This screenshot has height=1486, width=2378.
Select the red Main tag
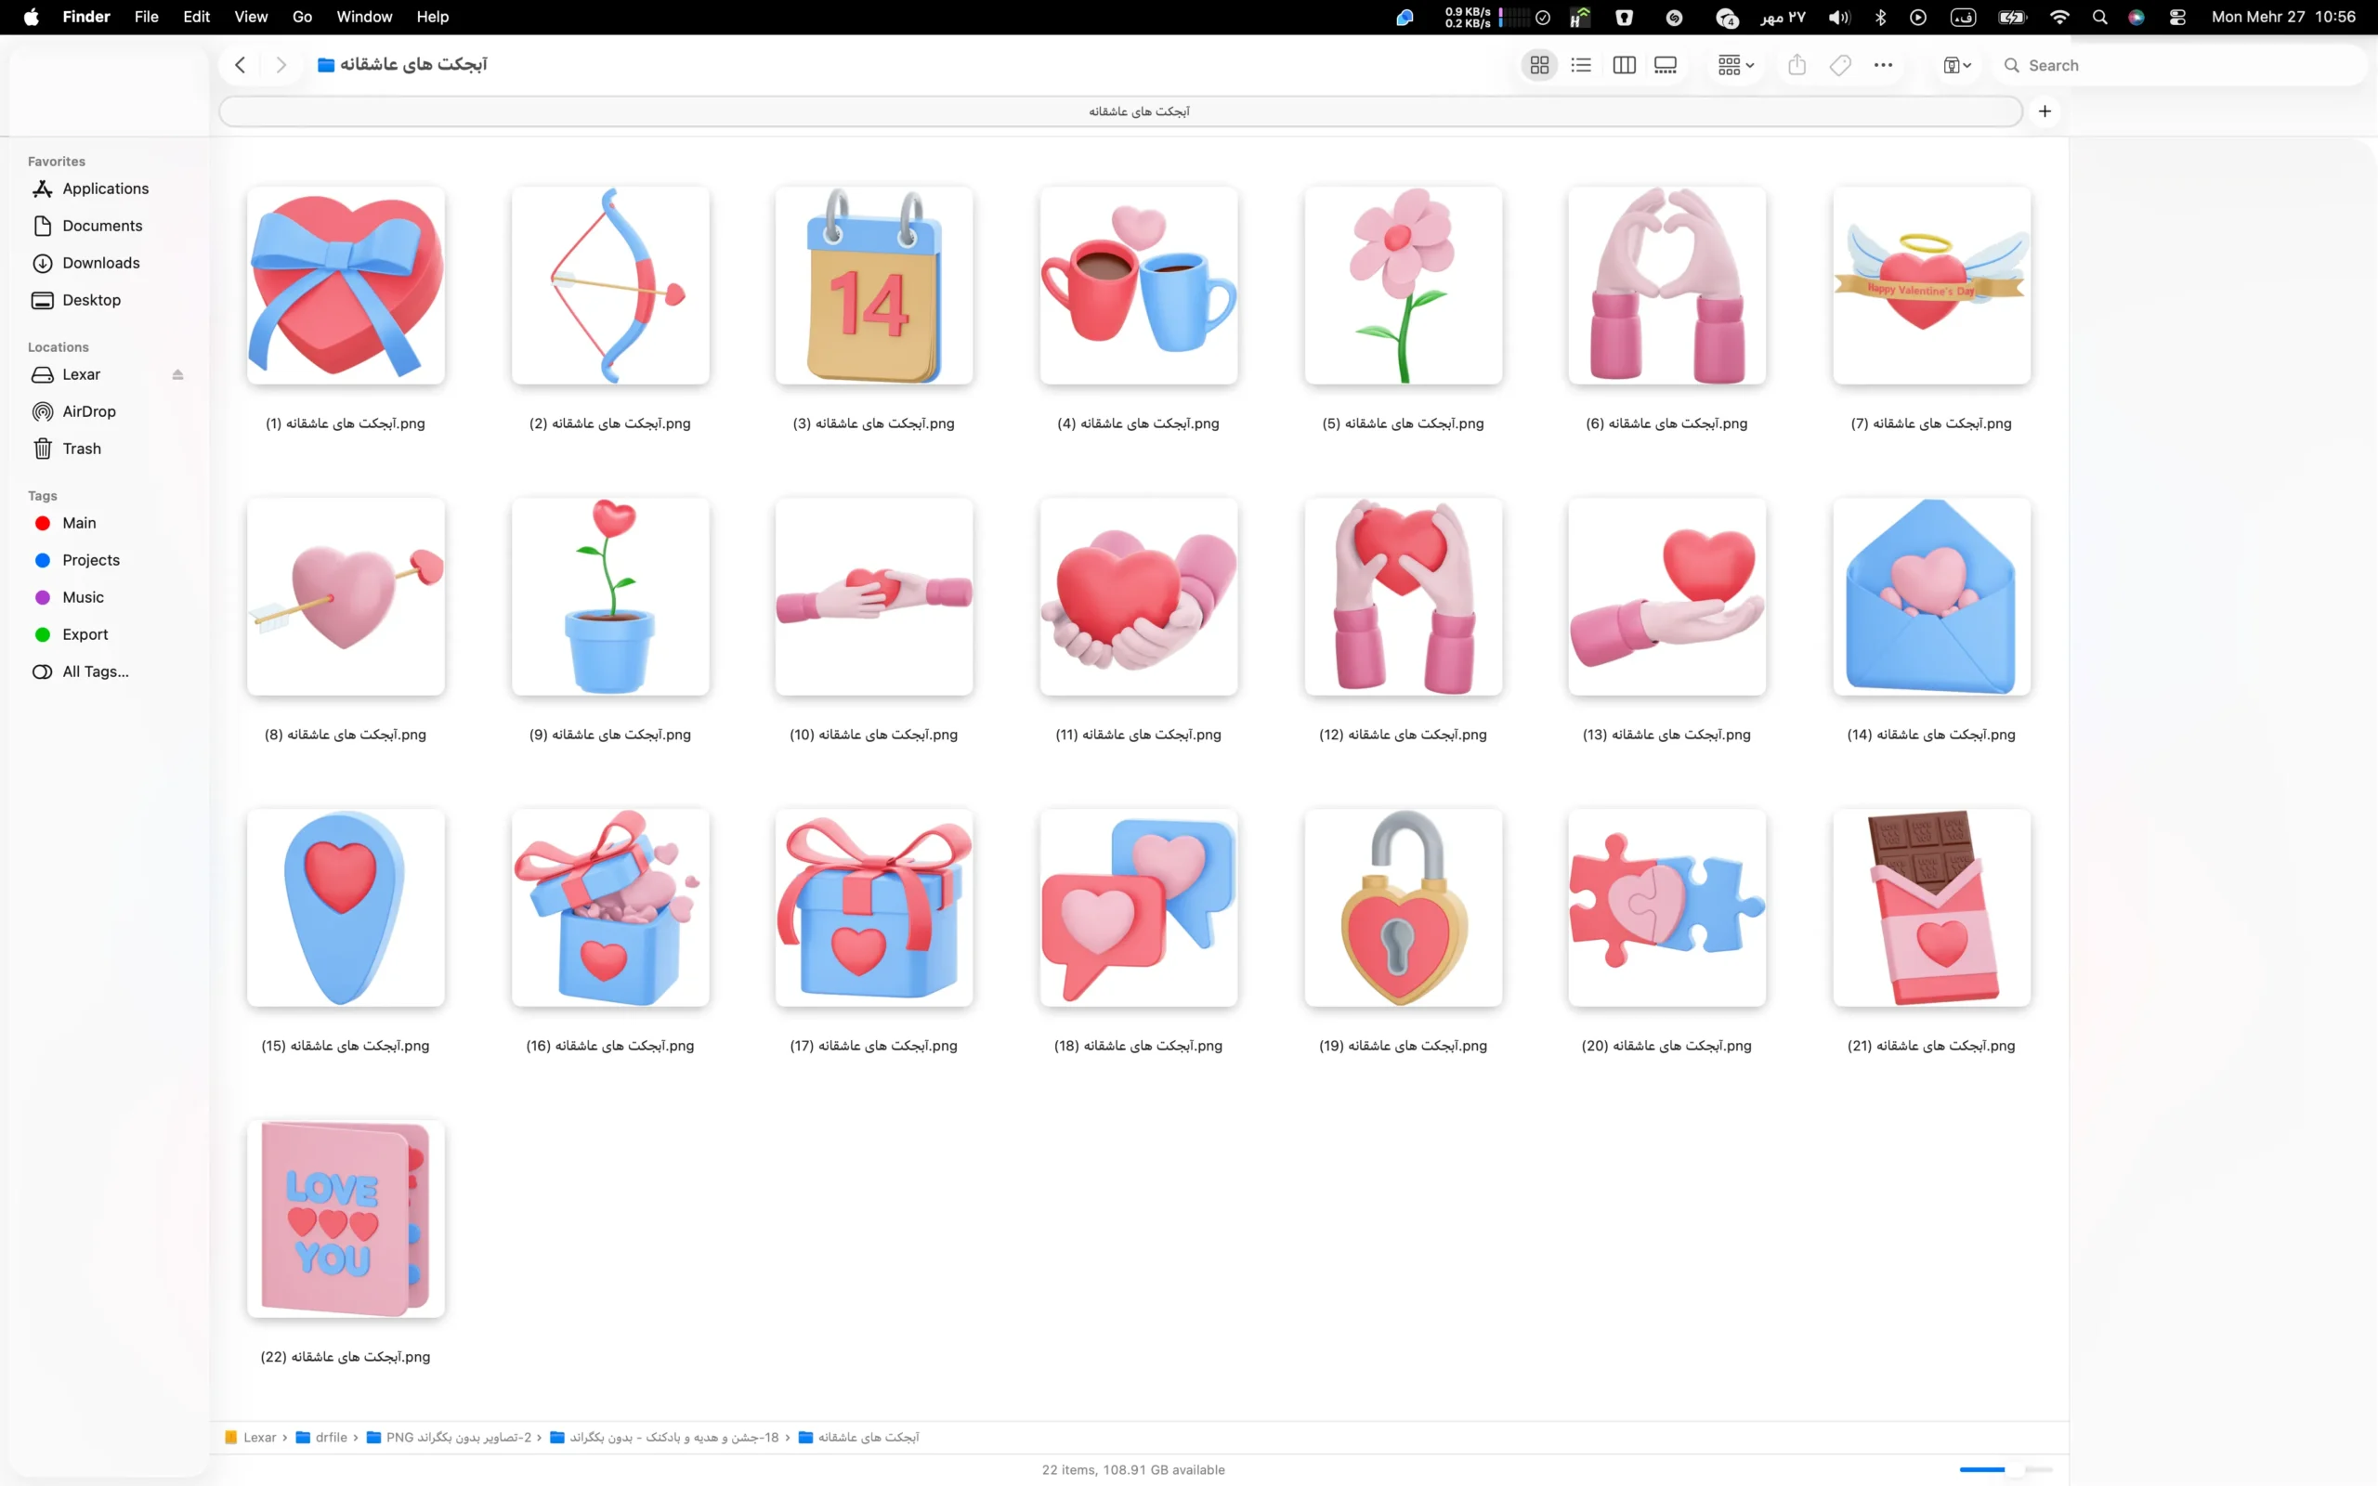point(79,523)
